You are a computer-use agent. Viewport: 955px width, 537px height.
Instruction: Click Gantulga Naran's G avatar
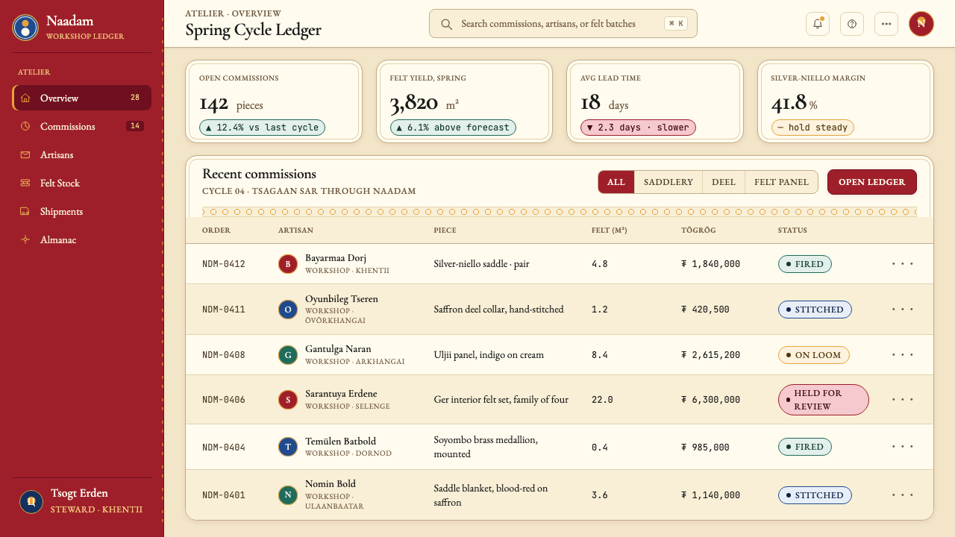coord(288,355)
